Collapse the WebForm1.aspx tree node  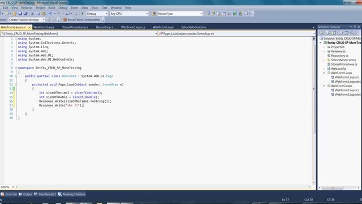tap(324, 73)
